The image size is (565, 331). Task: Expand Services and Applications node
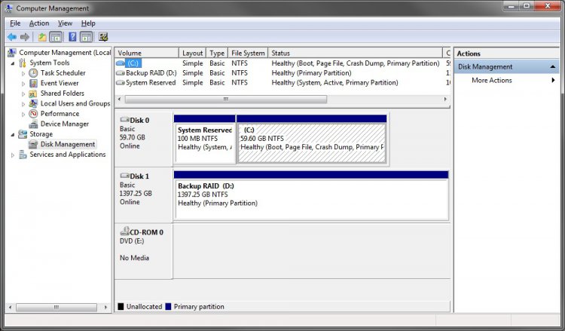[x=13, y=155]
